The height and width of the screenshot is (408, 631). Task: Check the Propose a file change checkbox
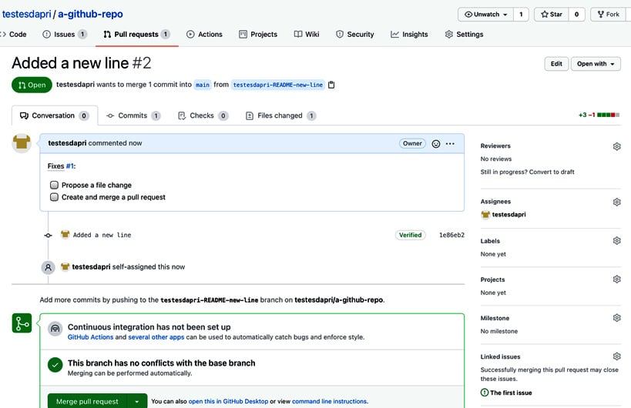click(54, 185)
